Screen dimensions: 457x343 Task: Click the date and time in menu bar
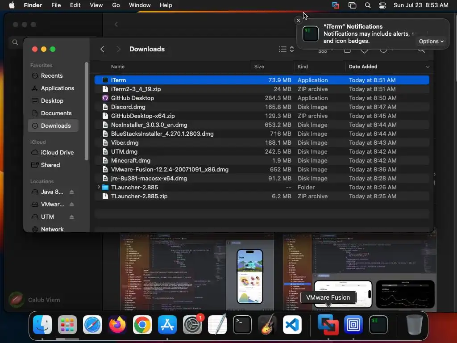click(x=420, y=5)
